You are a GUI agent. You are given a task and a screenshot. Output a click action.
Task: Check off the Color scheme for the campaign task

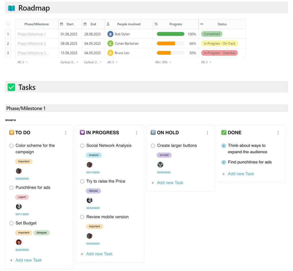pyautogui.click(x=11, y=145)
